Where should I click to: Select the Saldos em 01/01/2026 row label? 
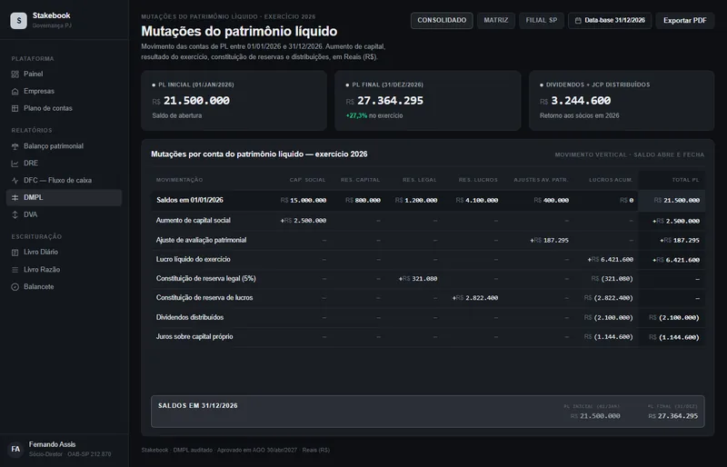pos(190,201)
